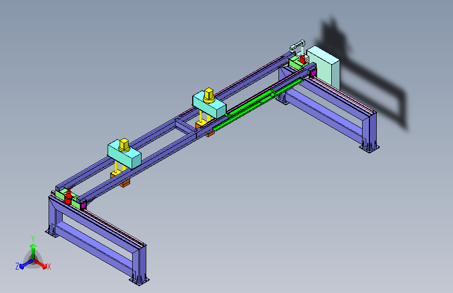Image resolution: width=453 pixels, height=293 pixels.
Task: Select the tall light-cyan control cabinet
Action: (323, 67)
